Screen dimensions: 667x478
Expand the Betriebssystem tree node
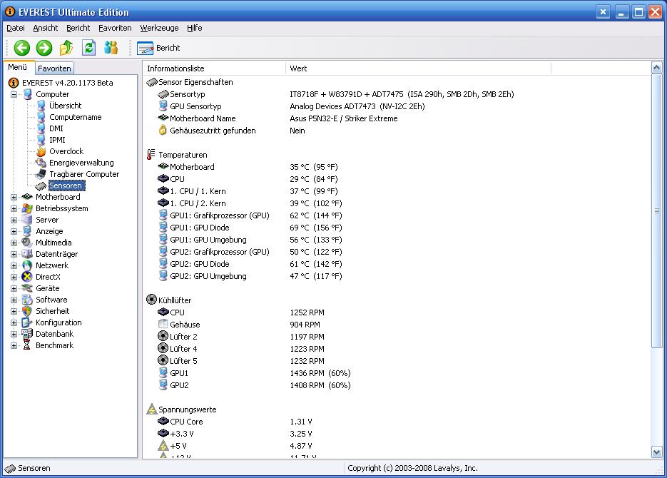[x=14, y=208]
